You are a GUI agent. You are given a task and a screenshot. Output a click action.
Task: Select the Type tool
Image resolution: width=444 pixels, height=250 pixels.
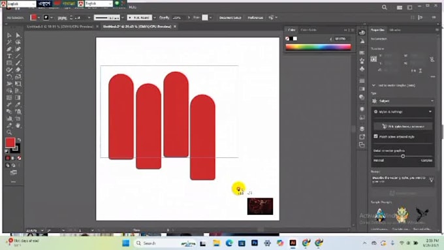pyautogui.click(x=9, y=56)
